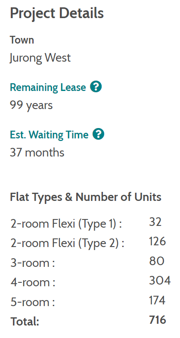Select the Jurong West town value

[x=40, y=58]
